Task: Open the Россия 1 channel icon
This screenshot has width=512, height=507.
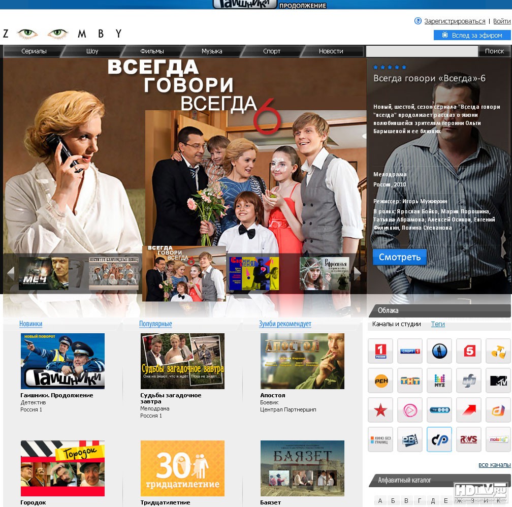Action: (380, 351)
